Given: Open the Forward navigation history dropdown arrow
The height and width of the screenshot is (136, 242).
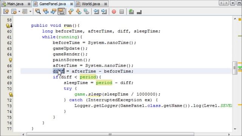Looking at the screenshot, I should pos(30,12).
